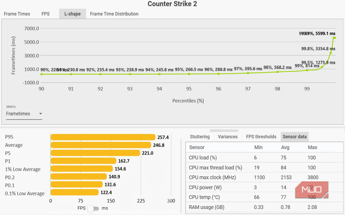
Task: Click the Average bar in the chart
Action: (101, 145)
